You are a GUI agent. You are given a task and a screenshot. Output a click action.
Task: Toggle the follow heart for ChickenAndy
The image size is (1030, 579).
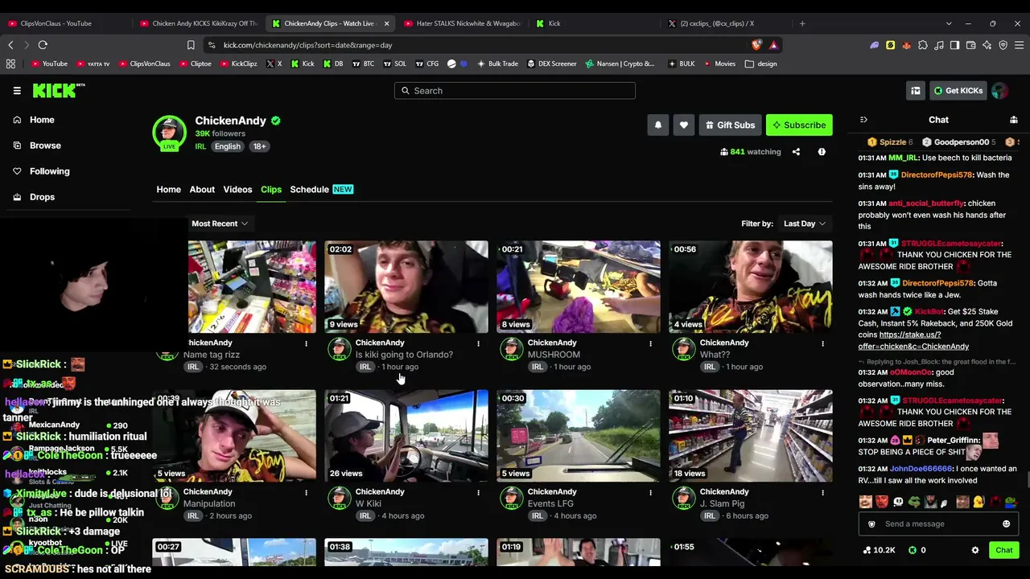point(684,125)
